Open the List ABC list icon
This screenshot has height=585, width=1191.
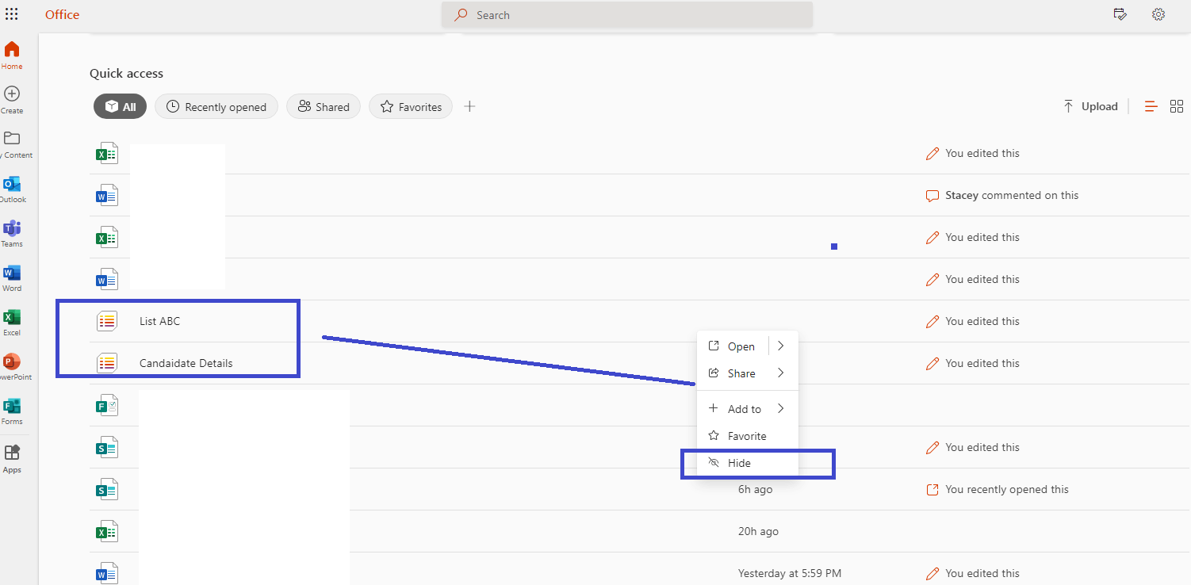tap(107, 321)
